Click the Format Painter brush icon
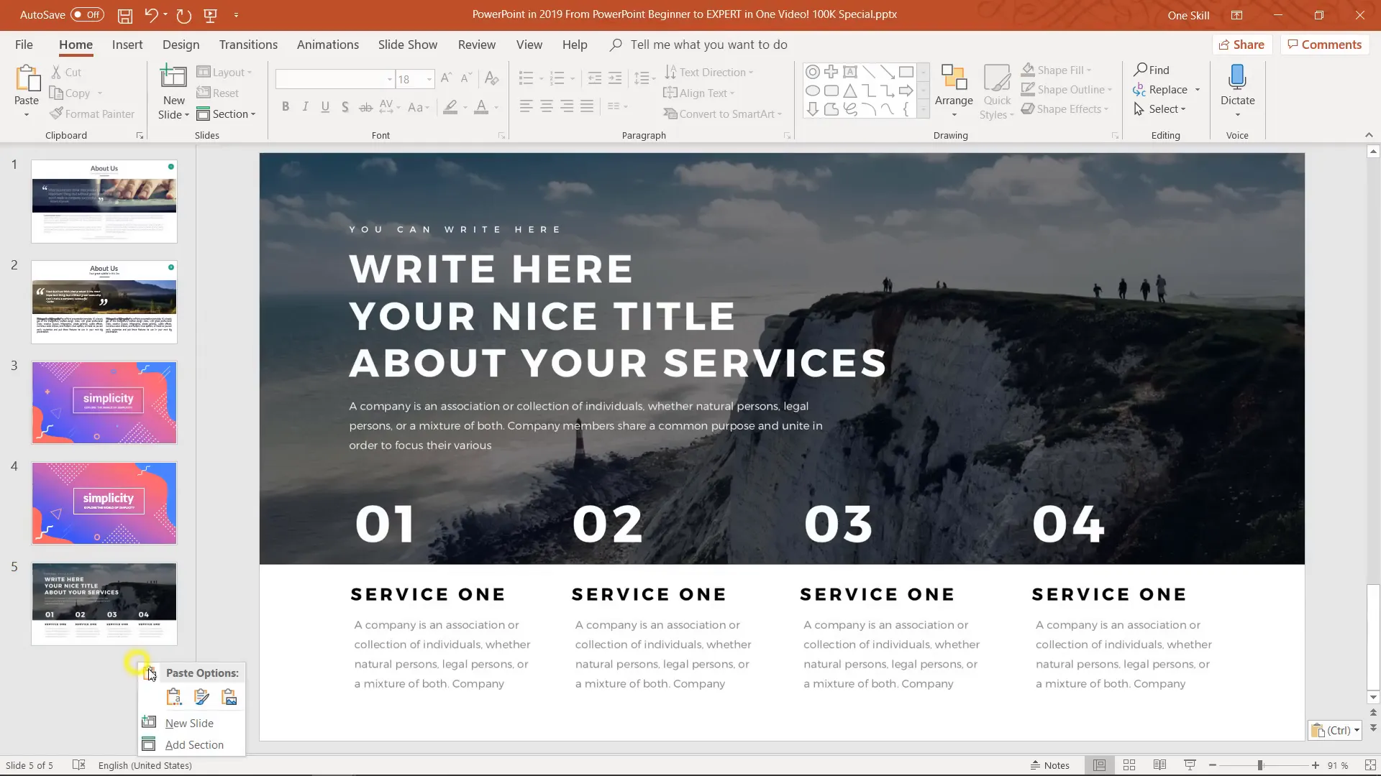Screen dimensions: 1381x776 tap(57, 114)
